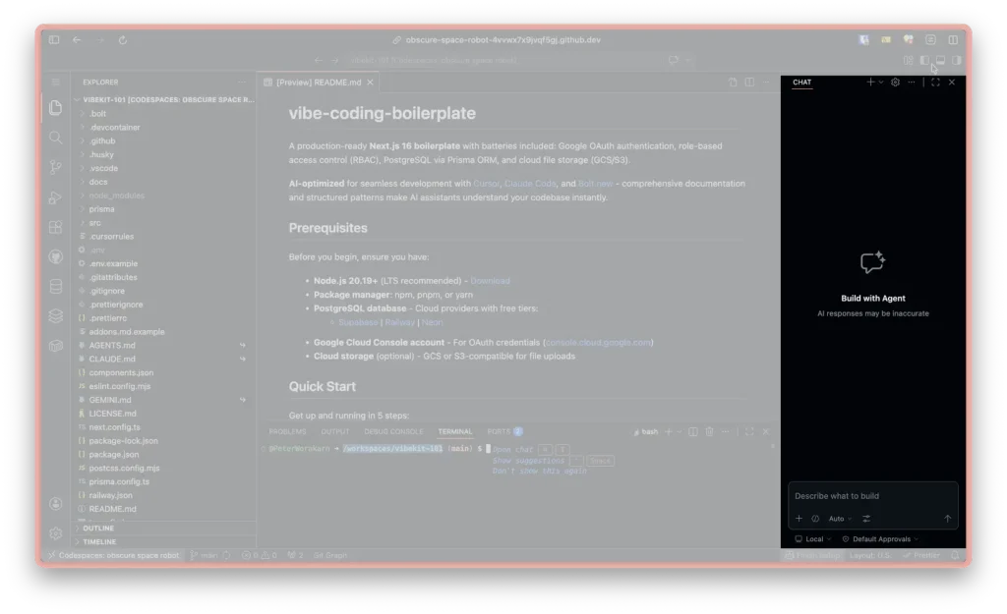Viewport: 1007px width, 614px height.
Task: Select the TERMINAL panel tab
Action: coord(454,432)
